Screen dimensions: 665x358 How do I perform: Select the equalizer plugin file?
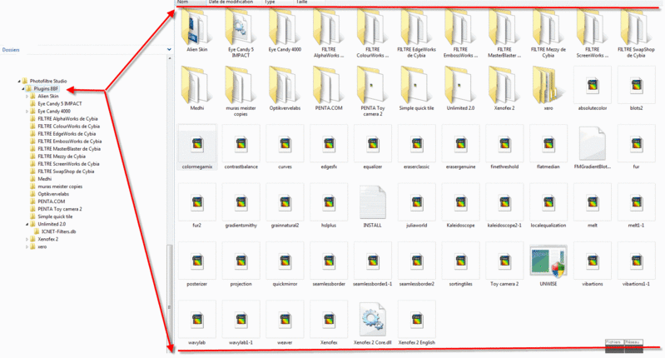(373, 144)
